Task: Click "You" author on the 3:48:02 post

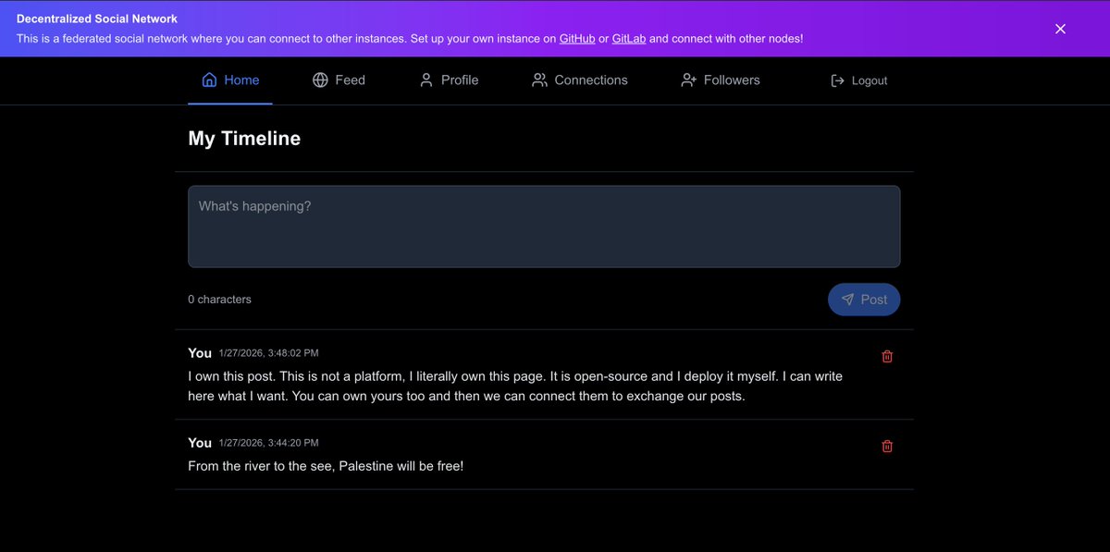Action: click(x=200, y=353)
